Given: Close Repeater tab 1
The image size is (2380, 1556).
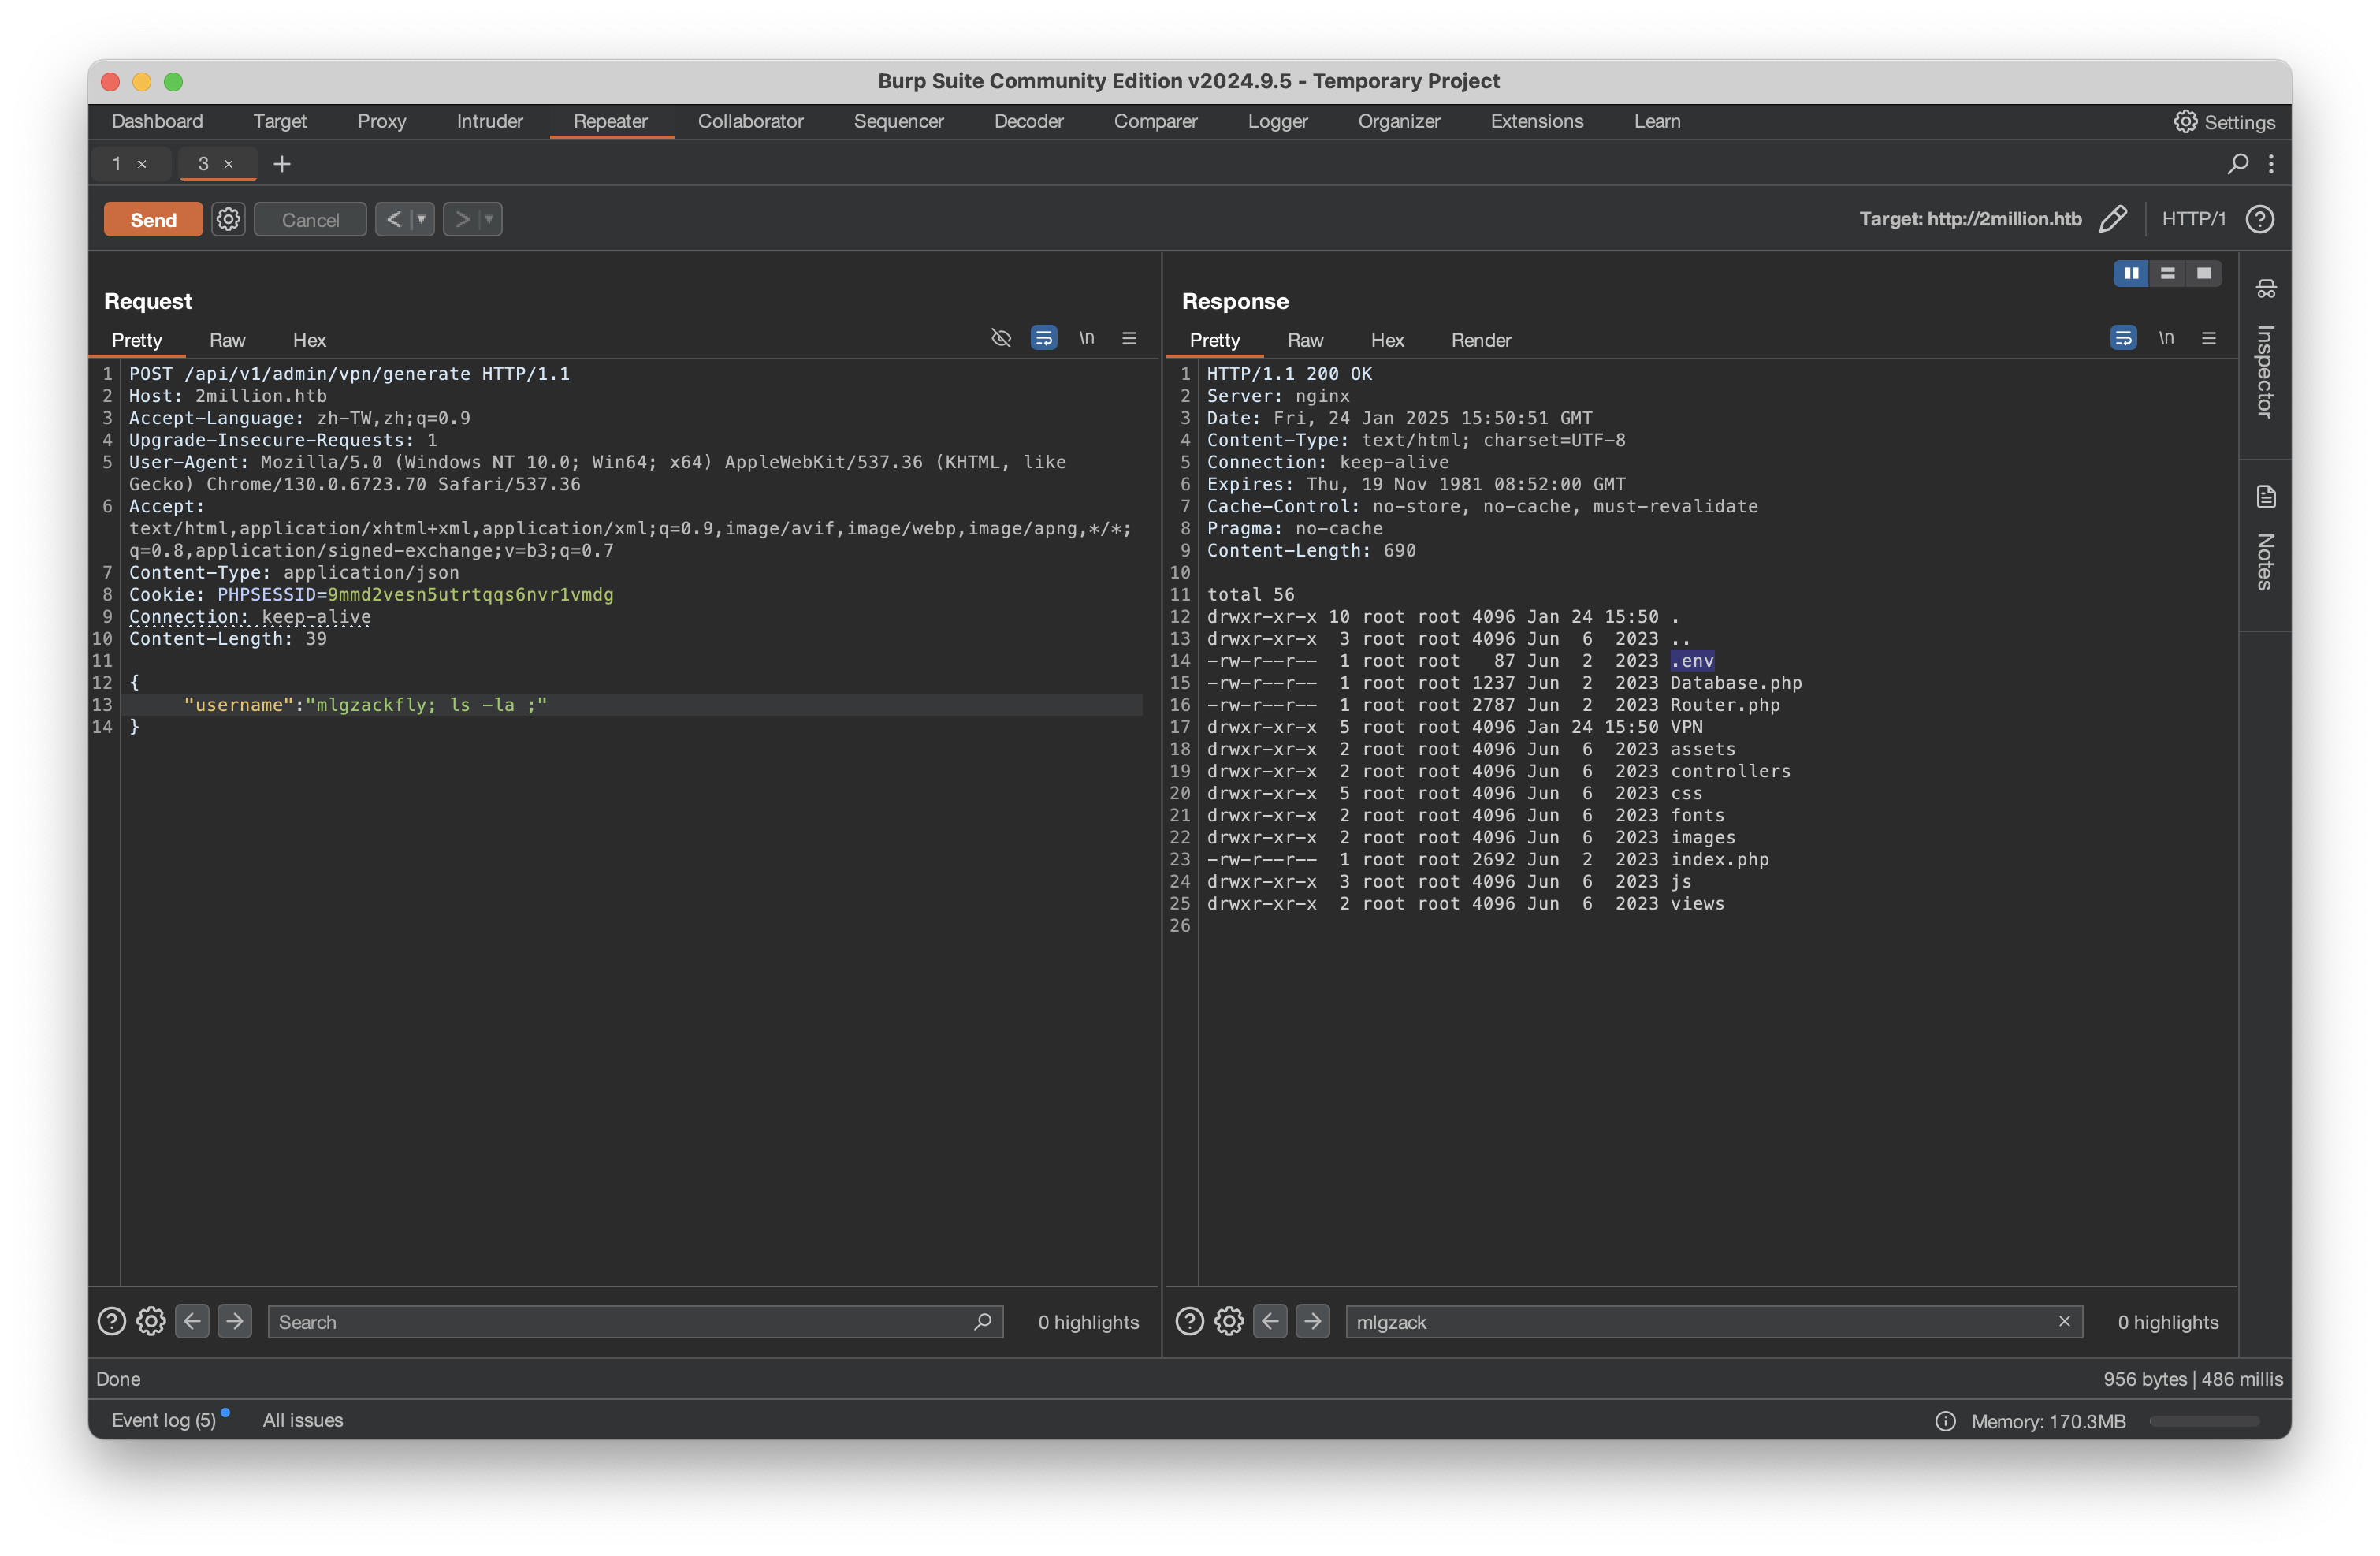Looking at the screenshot, I should [142, 164].
